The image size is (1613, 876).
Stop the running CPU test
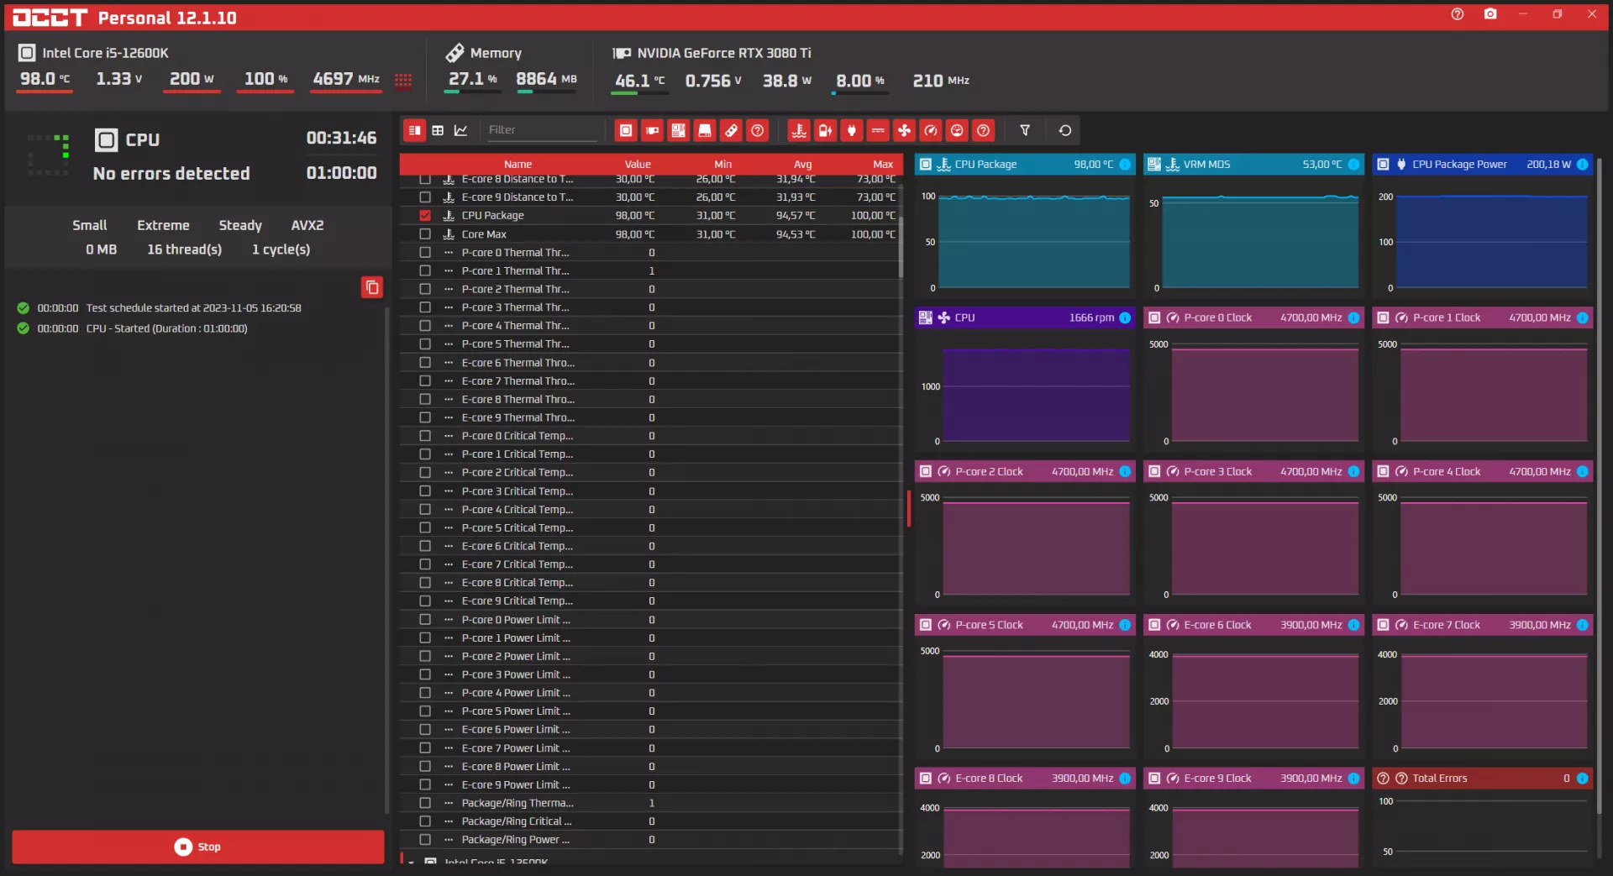pos(198,847)
